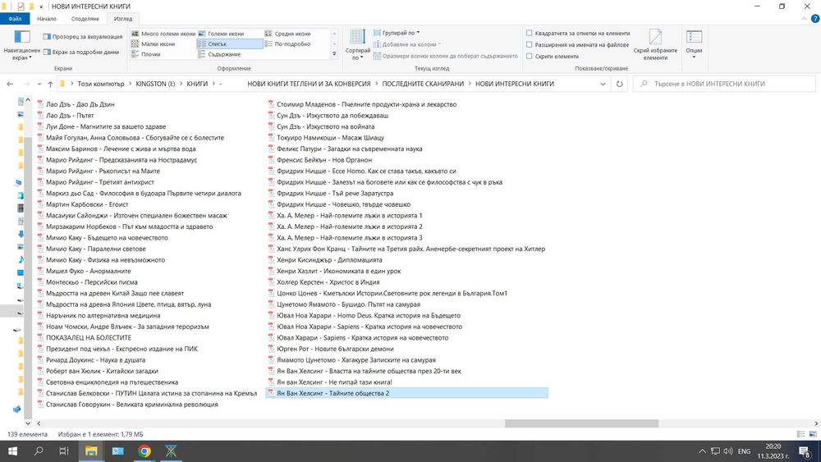Open Google Chrome from the taskbar

[x=144, y=451]
